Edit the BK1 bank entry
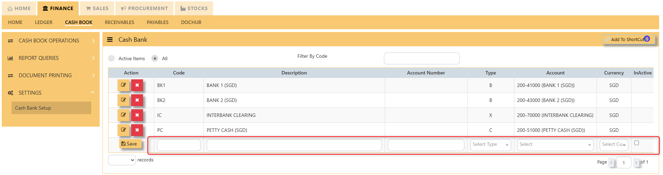The height and width of the screenshot is (175, 663). click(123, 85)
